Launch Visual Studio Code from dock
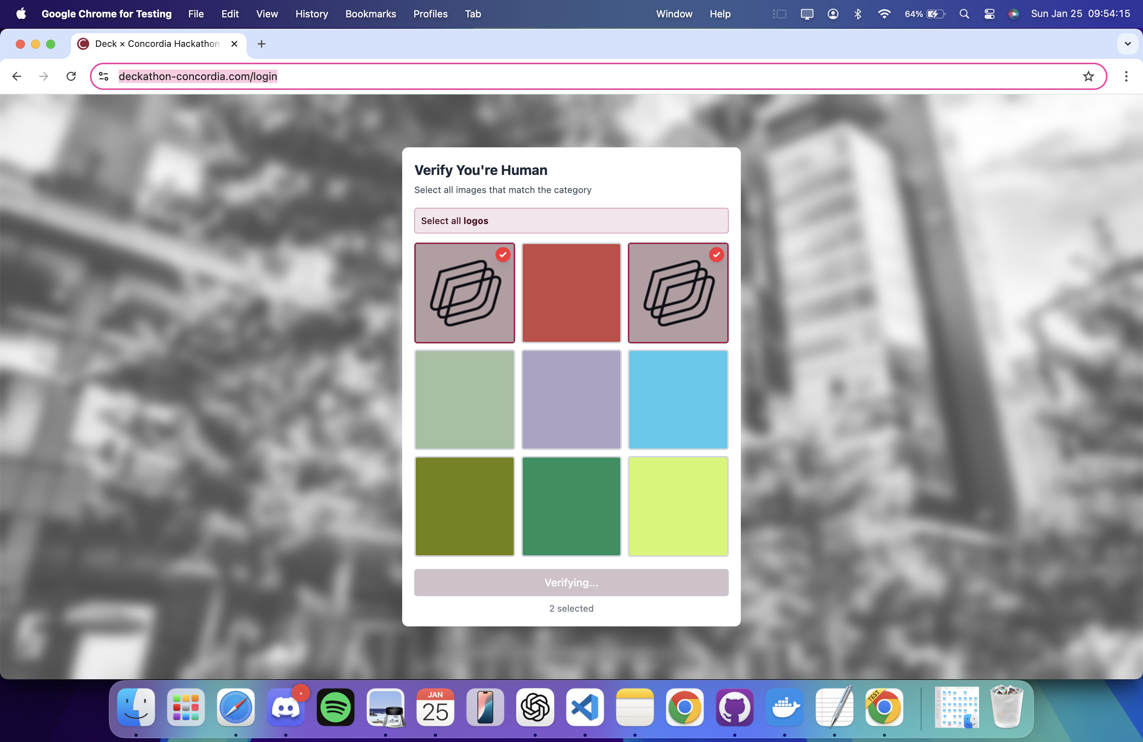Image resolution: width=1143 pixels, height=742 pixels. [584, 708]
